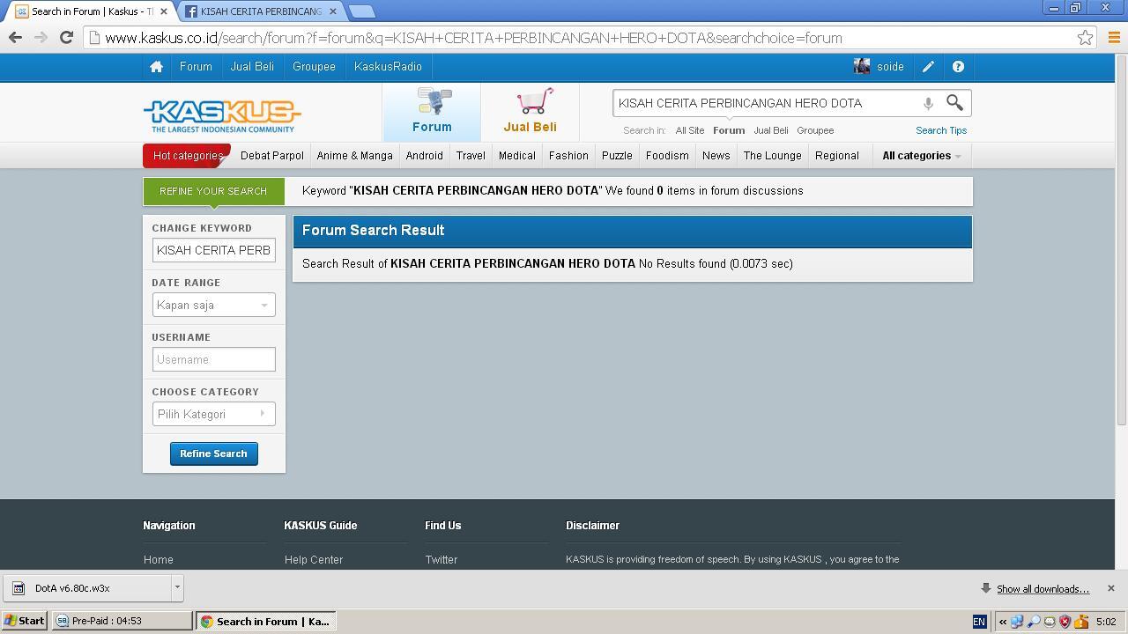Click soide username link
Screen dimensions: 1128x634
pos(890,67)
